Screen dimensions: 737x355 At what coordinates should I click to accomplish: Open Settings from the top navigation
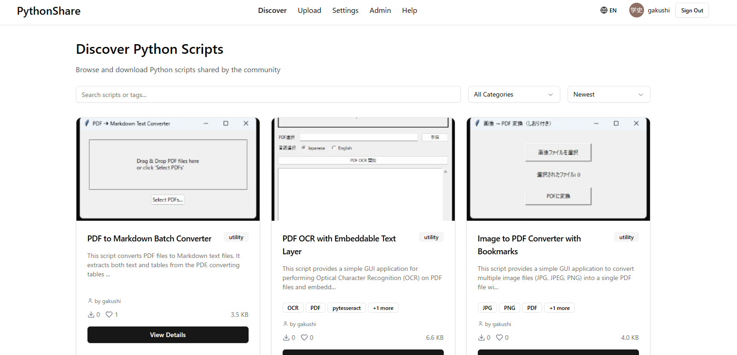point(345,10)
